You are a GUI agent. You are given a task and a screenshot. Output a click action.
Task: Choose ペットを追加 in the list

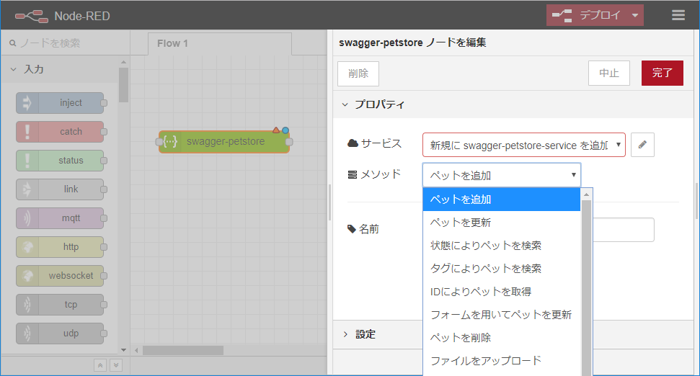(x=501, y=200)
